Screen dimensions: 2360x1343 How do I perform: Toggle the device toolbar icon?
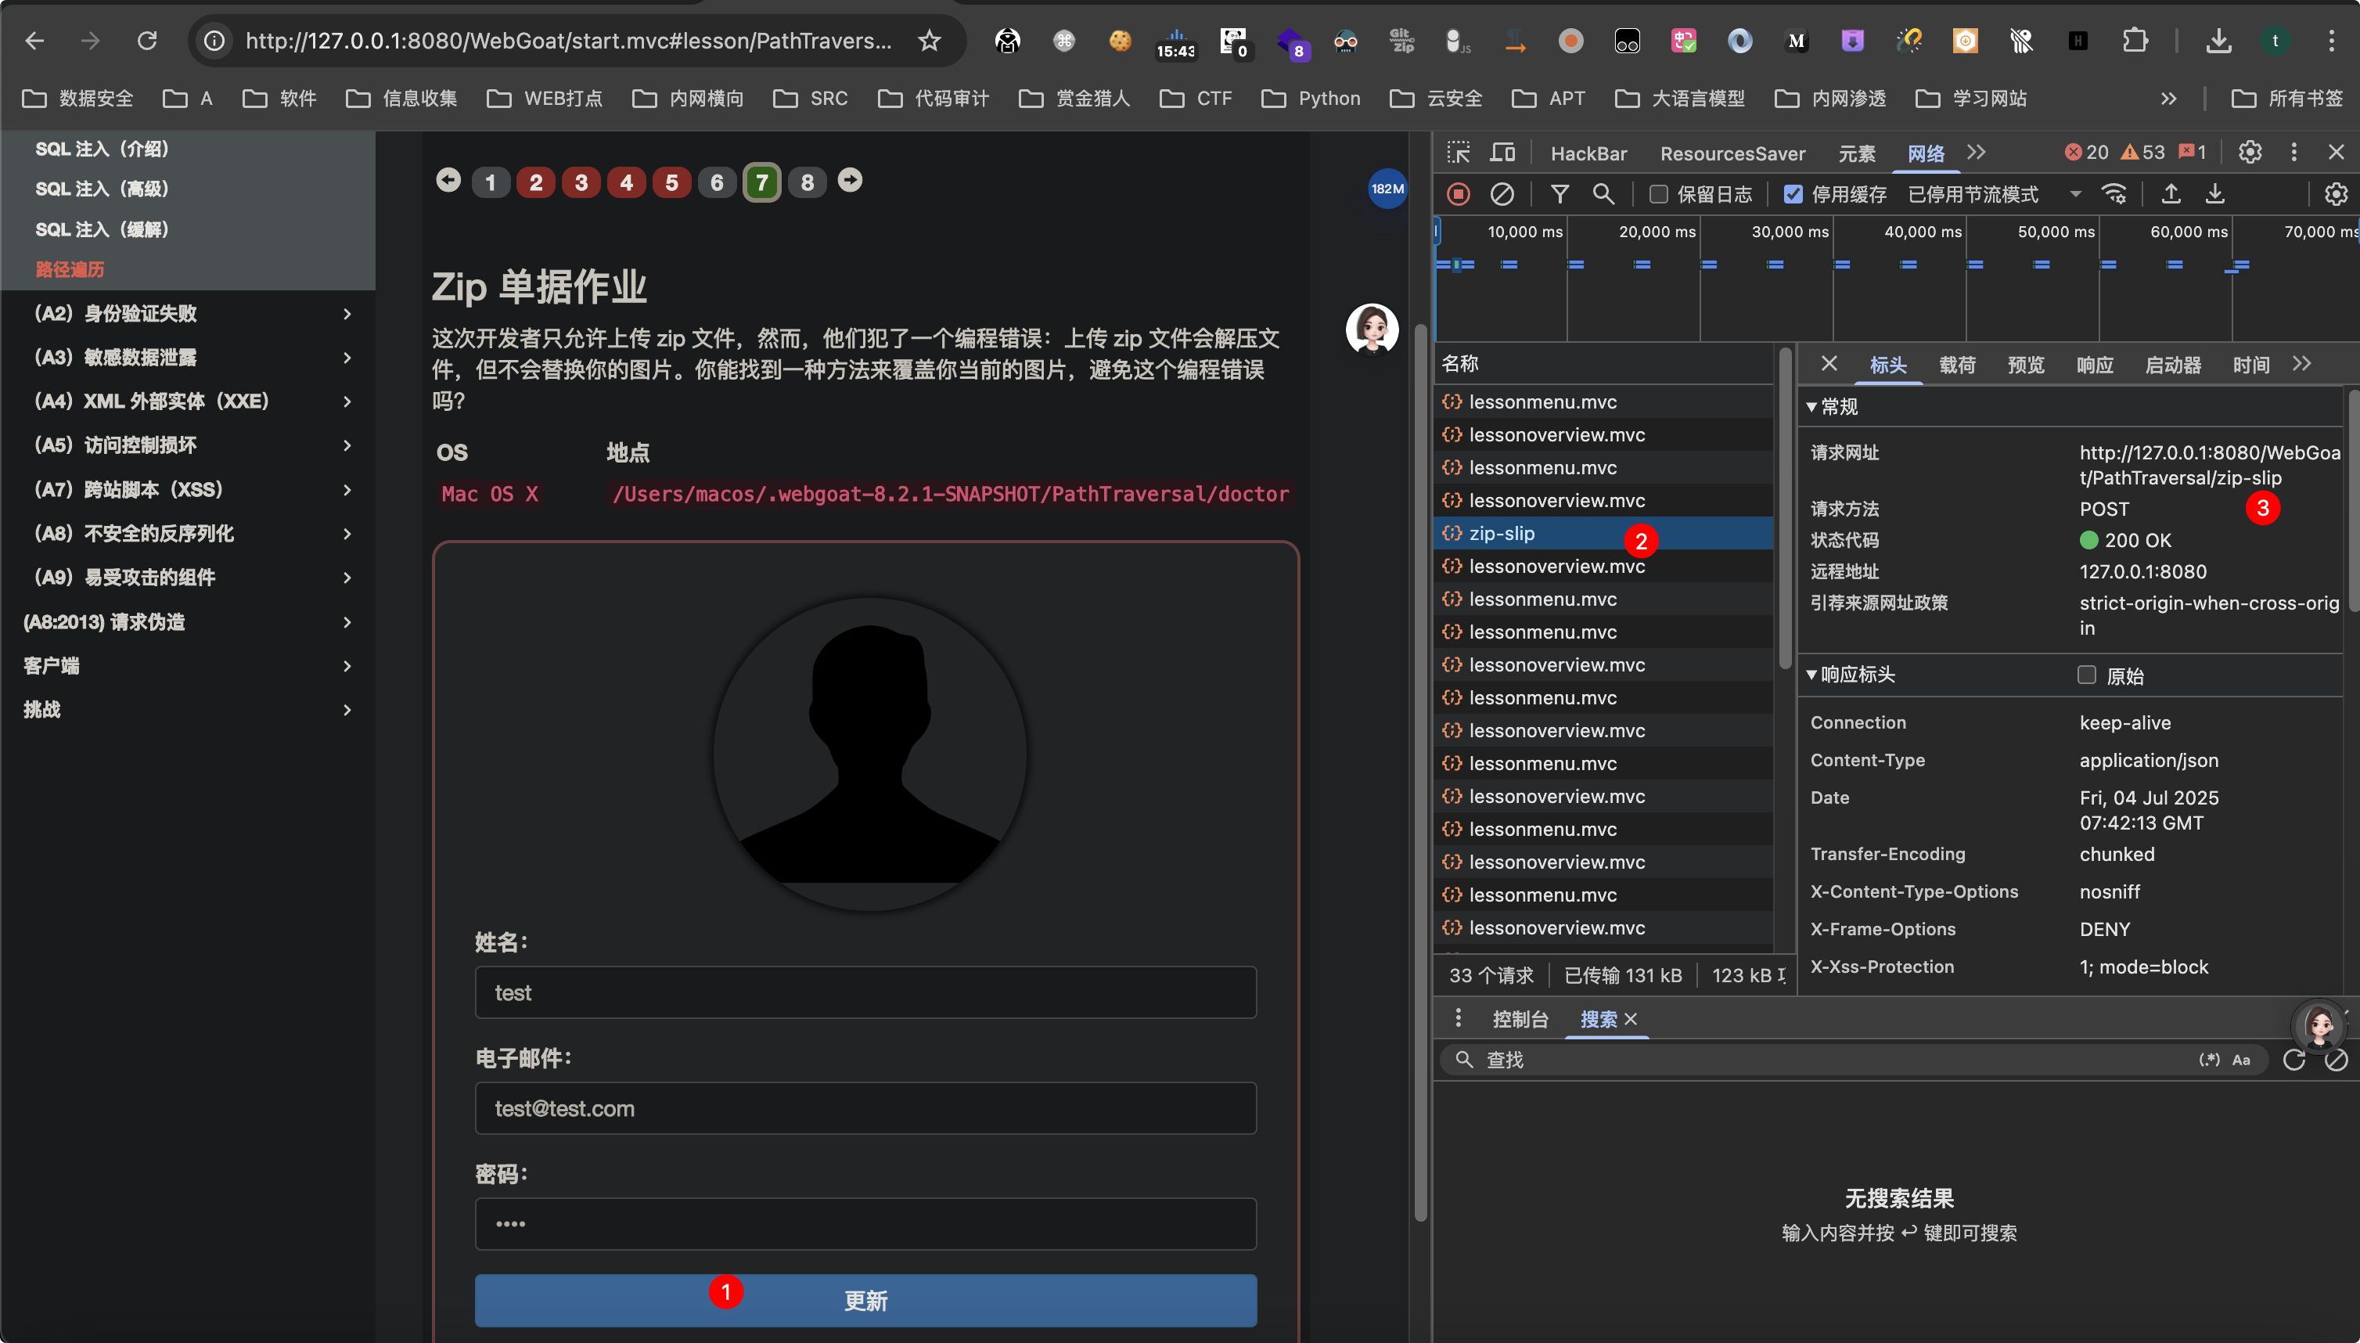tap(1503, 152)
